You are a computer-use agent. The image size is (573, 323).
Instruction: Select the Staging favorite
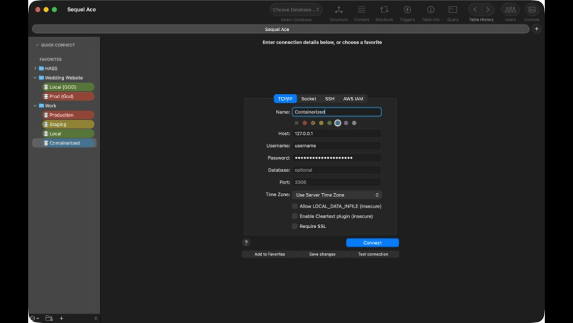point(68,125)
